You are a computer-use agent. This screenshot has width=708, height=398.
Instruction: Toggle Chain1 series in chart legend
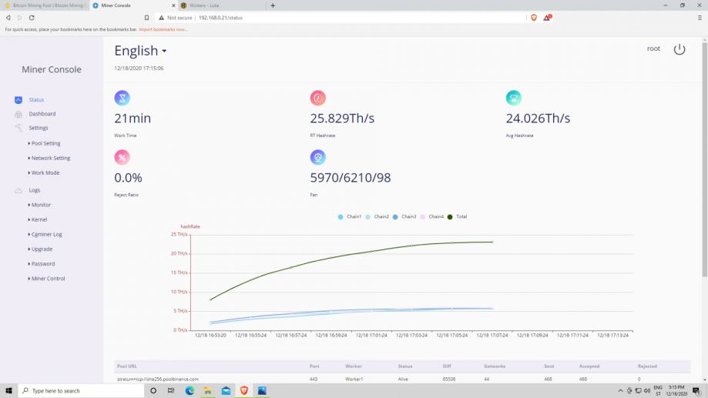(x=350, y=216)
